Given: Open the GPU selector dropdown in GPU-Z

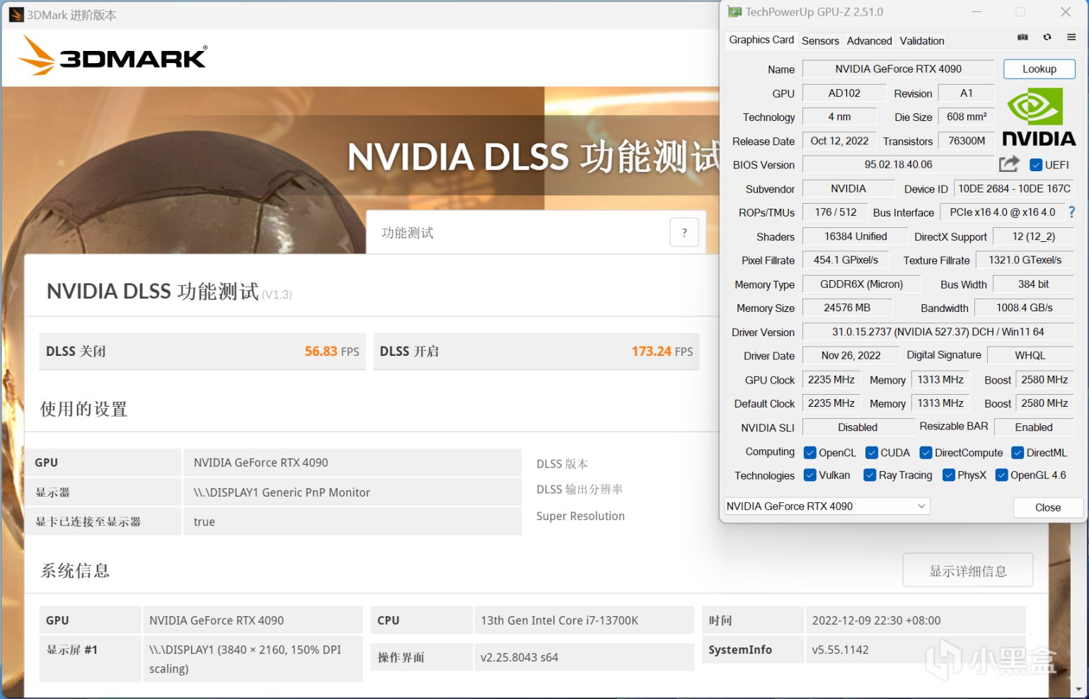Looking at the screenshot, I should pos(826,506).
